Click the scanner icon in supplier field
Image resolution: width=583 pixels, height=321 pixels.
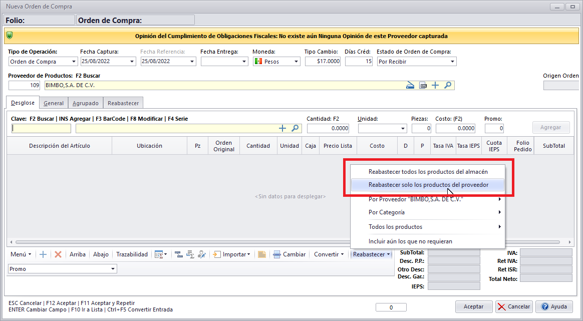pos(411,85)
